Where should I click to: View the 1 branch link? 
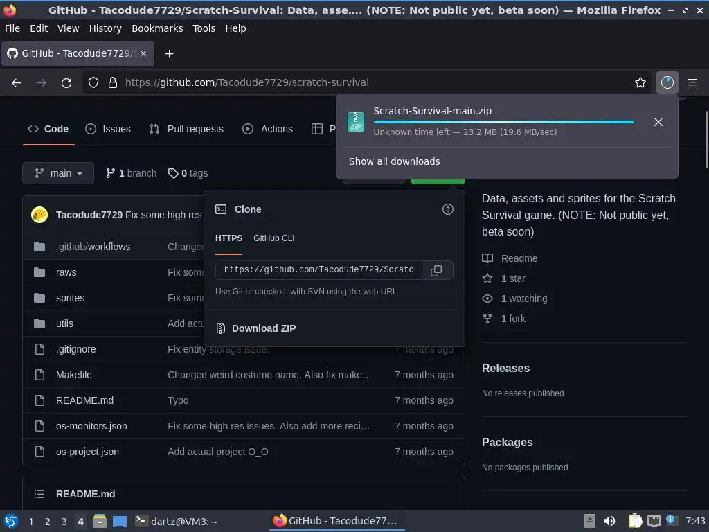[x=131, y=173]
